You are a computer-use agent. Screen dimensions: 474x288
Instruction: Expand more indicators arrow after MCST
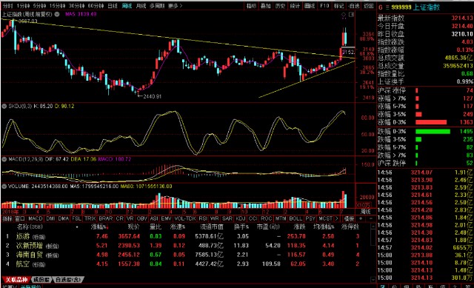[x=337, y=218]
